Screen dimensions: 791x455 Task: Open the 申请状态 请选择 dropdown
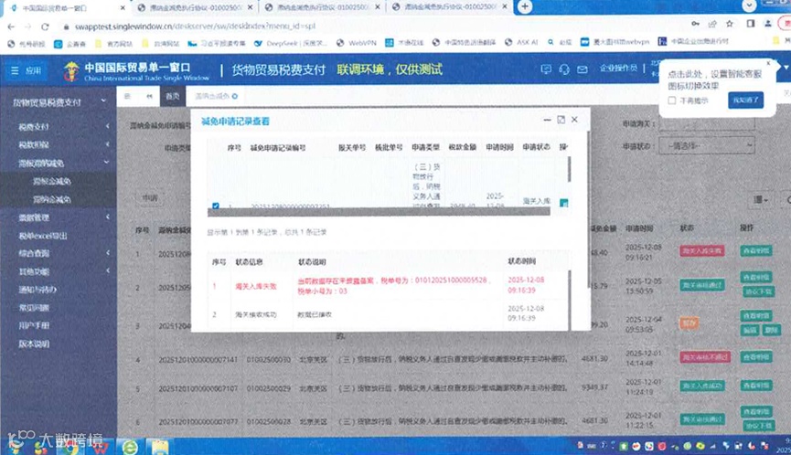707,145
